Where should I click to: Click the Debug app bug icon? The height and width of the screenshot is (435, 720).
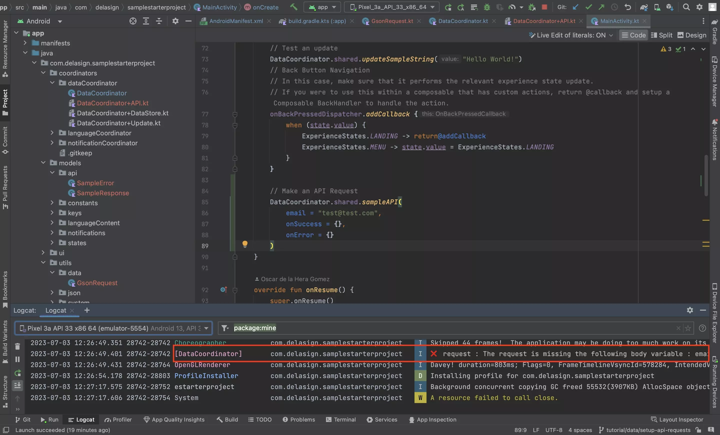(487, 7)
